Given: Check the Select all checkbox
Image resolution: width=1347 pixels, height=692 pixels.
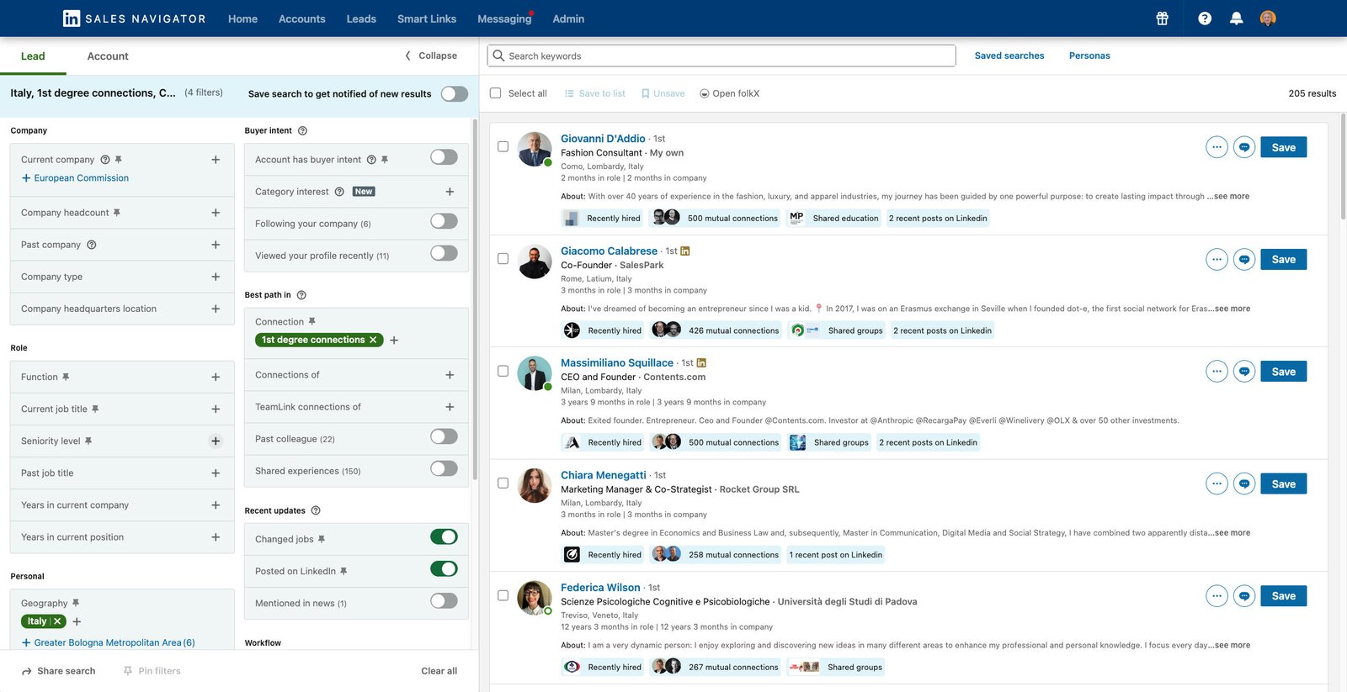Looking at the screenshot, I should pyautogui.click(x=495, y=93).
